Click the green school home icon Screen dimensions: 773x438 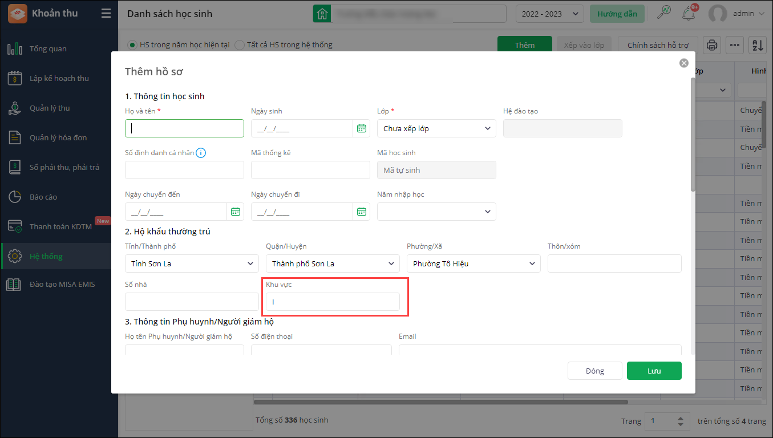[322, 14]
